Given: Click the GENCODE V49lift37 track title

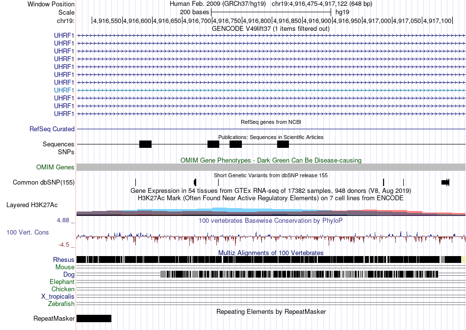Looking at the screenshot, I should tap(270, 29).
